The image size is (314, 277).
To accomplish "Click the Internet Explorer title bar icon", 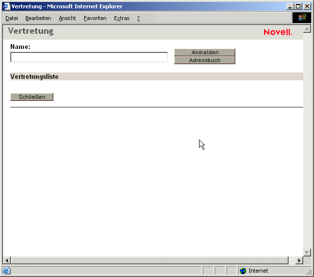I will pyautogui.click(x=6, y=6).
